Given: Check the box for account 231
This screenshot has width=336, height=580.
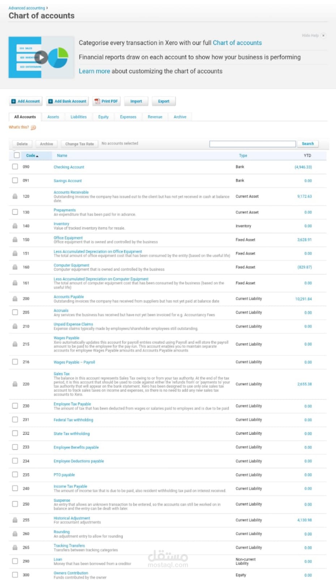Looking at the screenshot, I should pos(15,419).
